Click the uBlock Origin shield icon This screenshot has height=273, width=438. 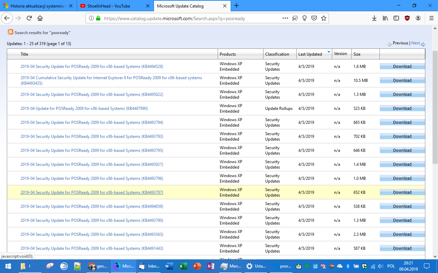(407, 18)
